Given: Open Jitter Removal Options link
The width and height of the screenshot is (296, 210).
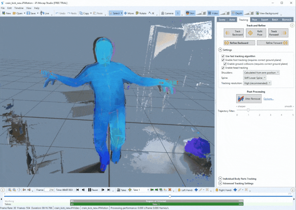Looking at the screenshot, I should tap(268, 99).
